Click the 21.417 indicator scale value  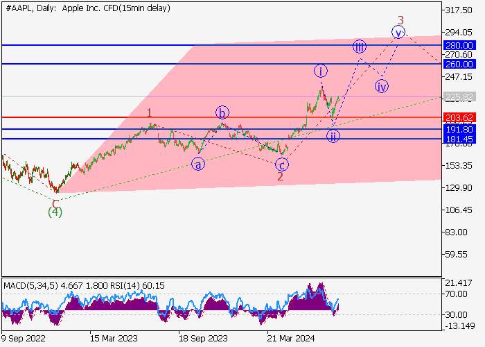[459, 282]
